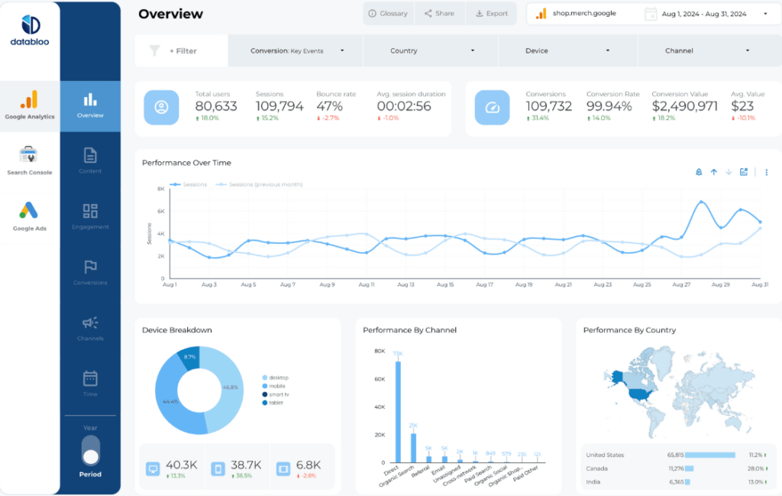
Task: Click the Glossary button
Action: pos(387,14)
